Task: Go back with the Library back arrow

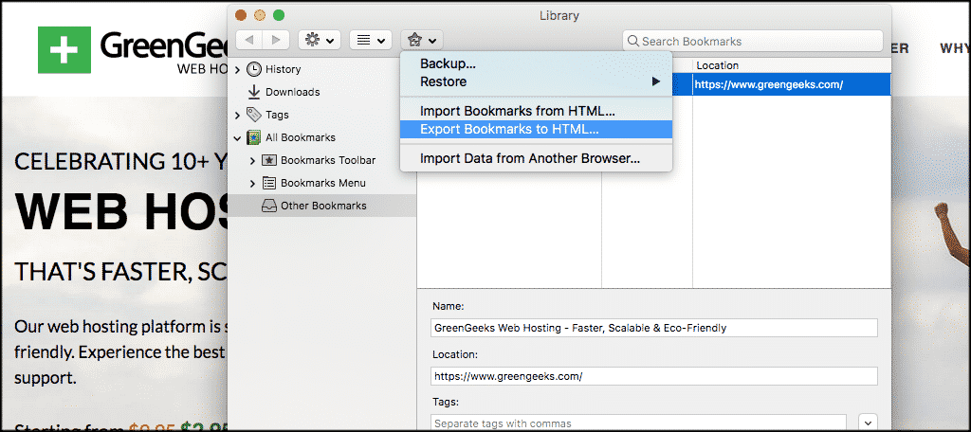Action: pyautogui.click(x=249, y=40)
